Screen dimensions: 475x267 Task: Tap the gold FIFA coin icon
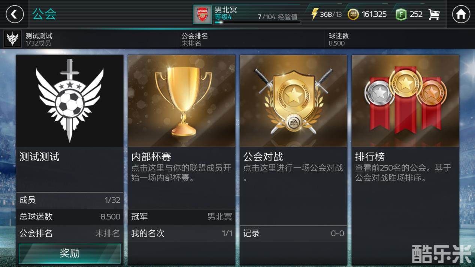(x=353, y=14)
